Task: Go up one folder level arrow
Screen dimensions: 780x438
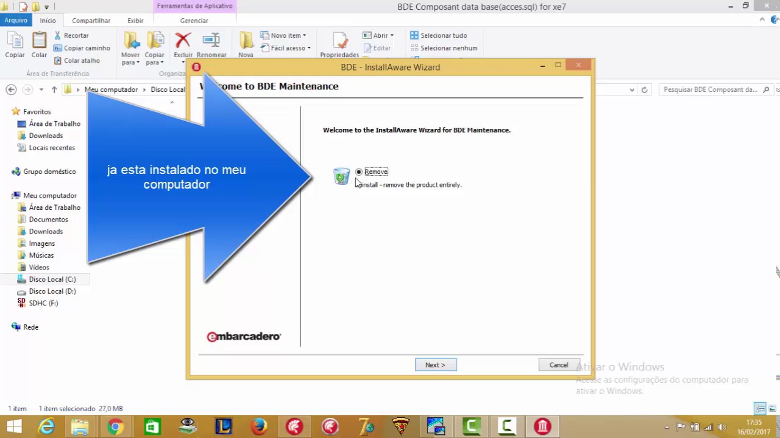Action: pyautogui.click(x=54, y=89)
